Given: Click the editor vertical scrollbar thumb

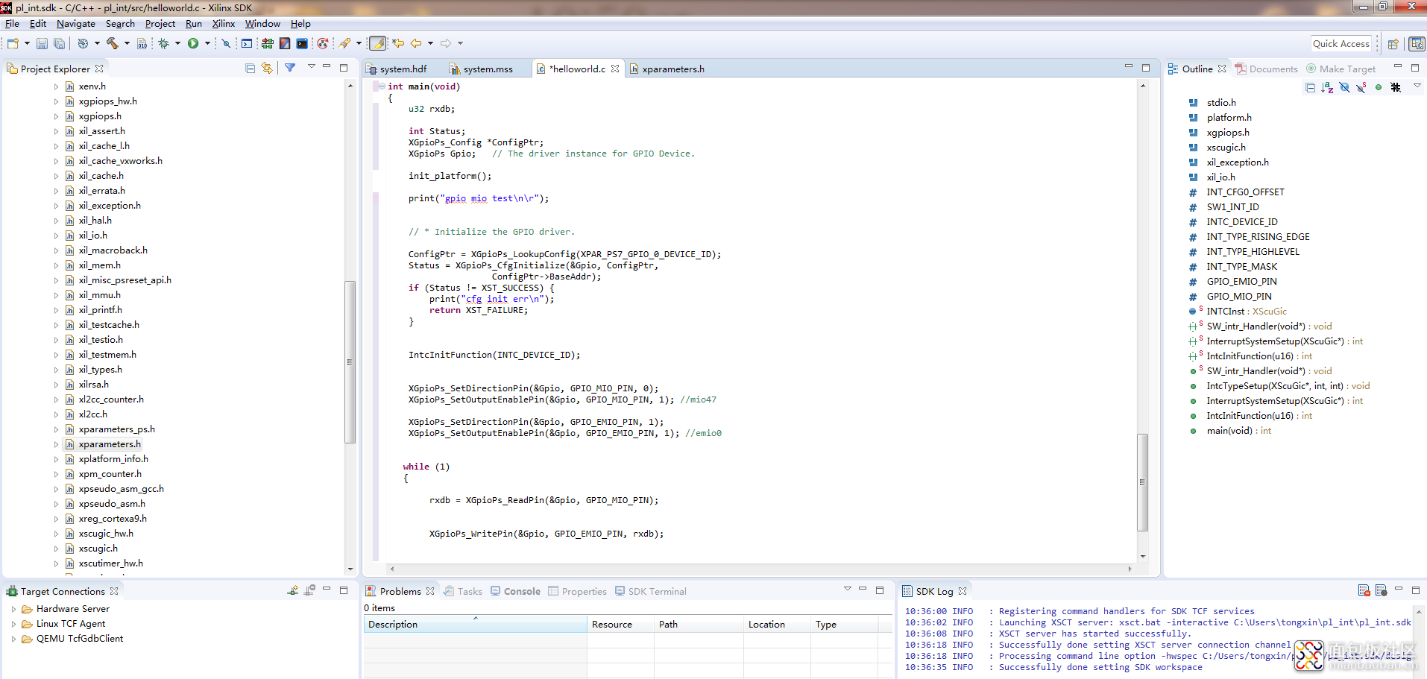Looking at the screenshot, I should pyautogui.click(x=1142, y=482).
